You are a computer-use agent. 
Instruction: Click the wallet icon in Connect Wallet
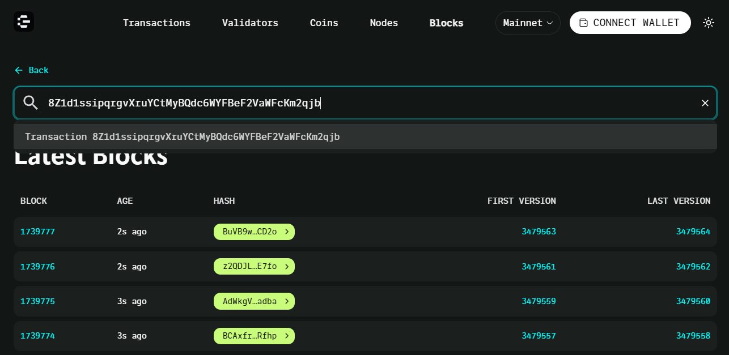(583, 23)
